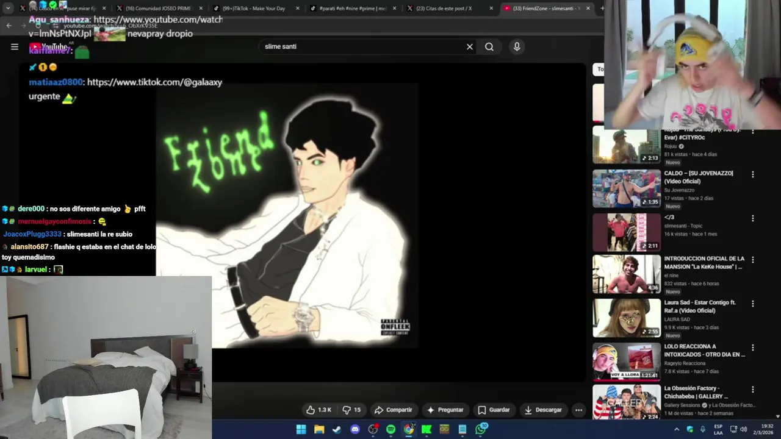781x439 pixels.
Task: Open File Explorer from the taskbar
Action: coord(319,429)
